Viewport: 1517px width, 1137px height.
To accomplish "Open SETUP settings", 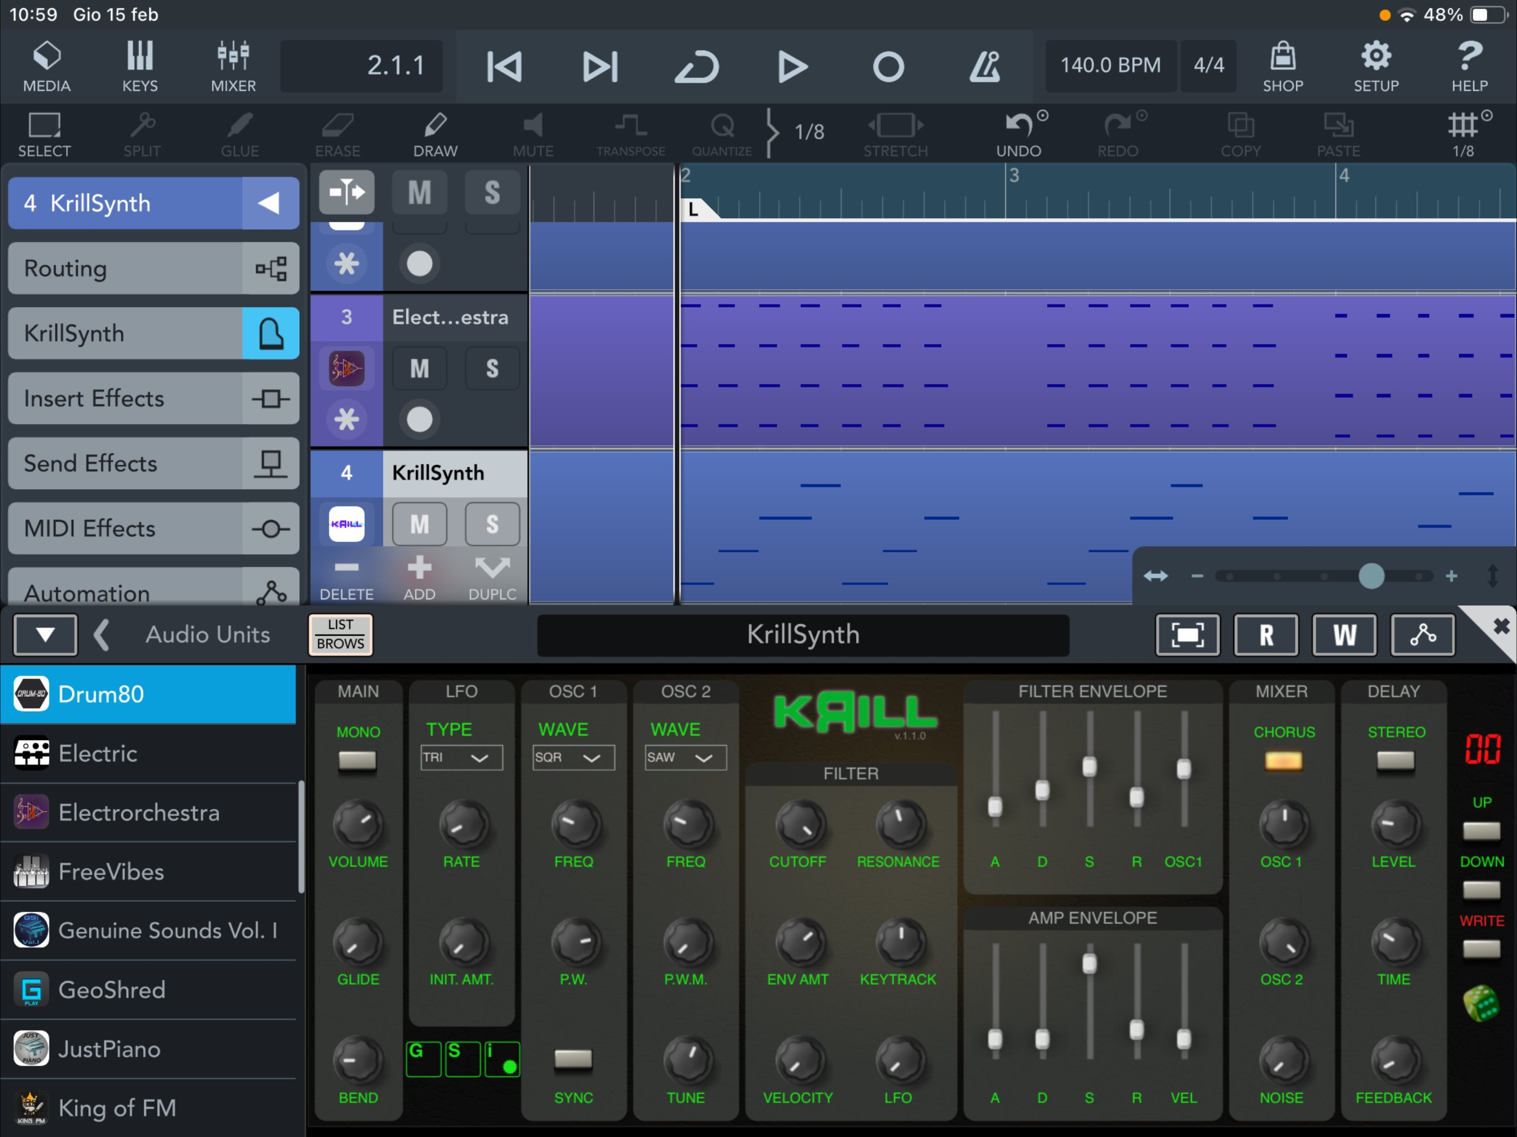I will click(x=1377, y=67).
